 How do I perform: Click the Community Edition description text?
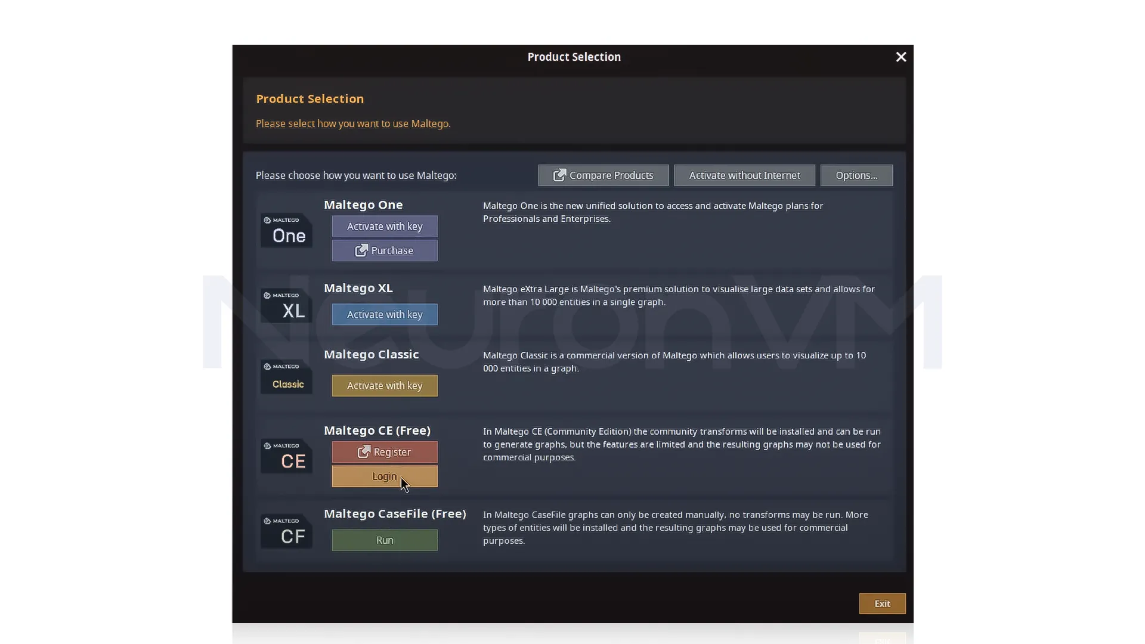pos(682,444)
